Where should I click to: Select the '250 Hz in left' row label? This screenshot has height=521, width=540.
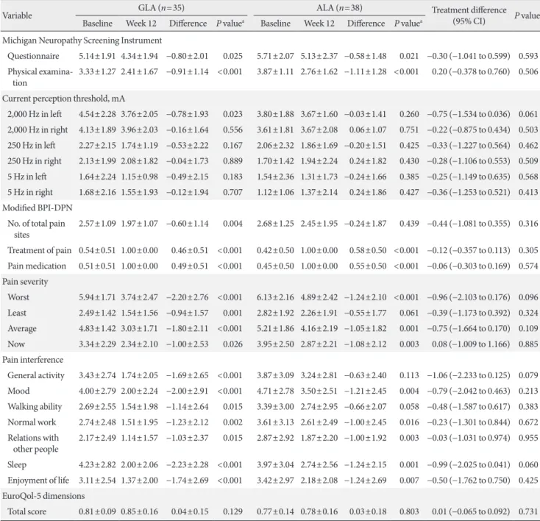pyautogui.click(x=32, y=146)
